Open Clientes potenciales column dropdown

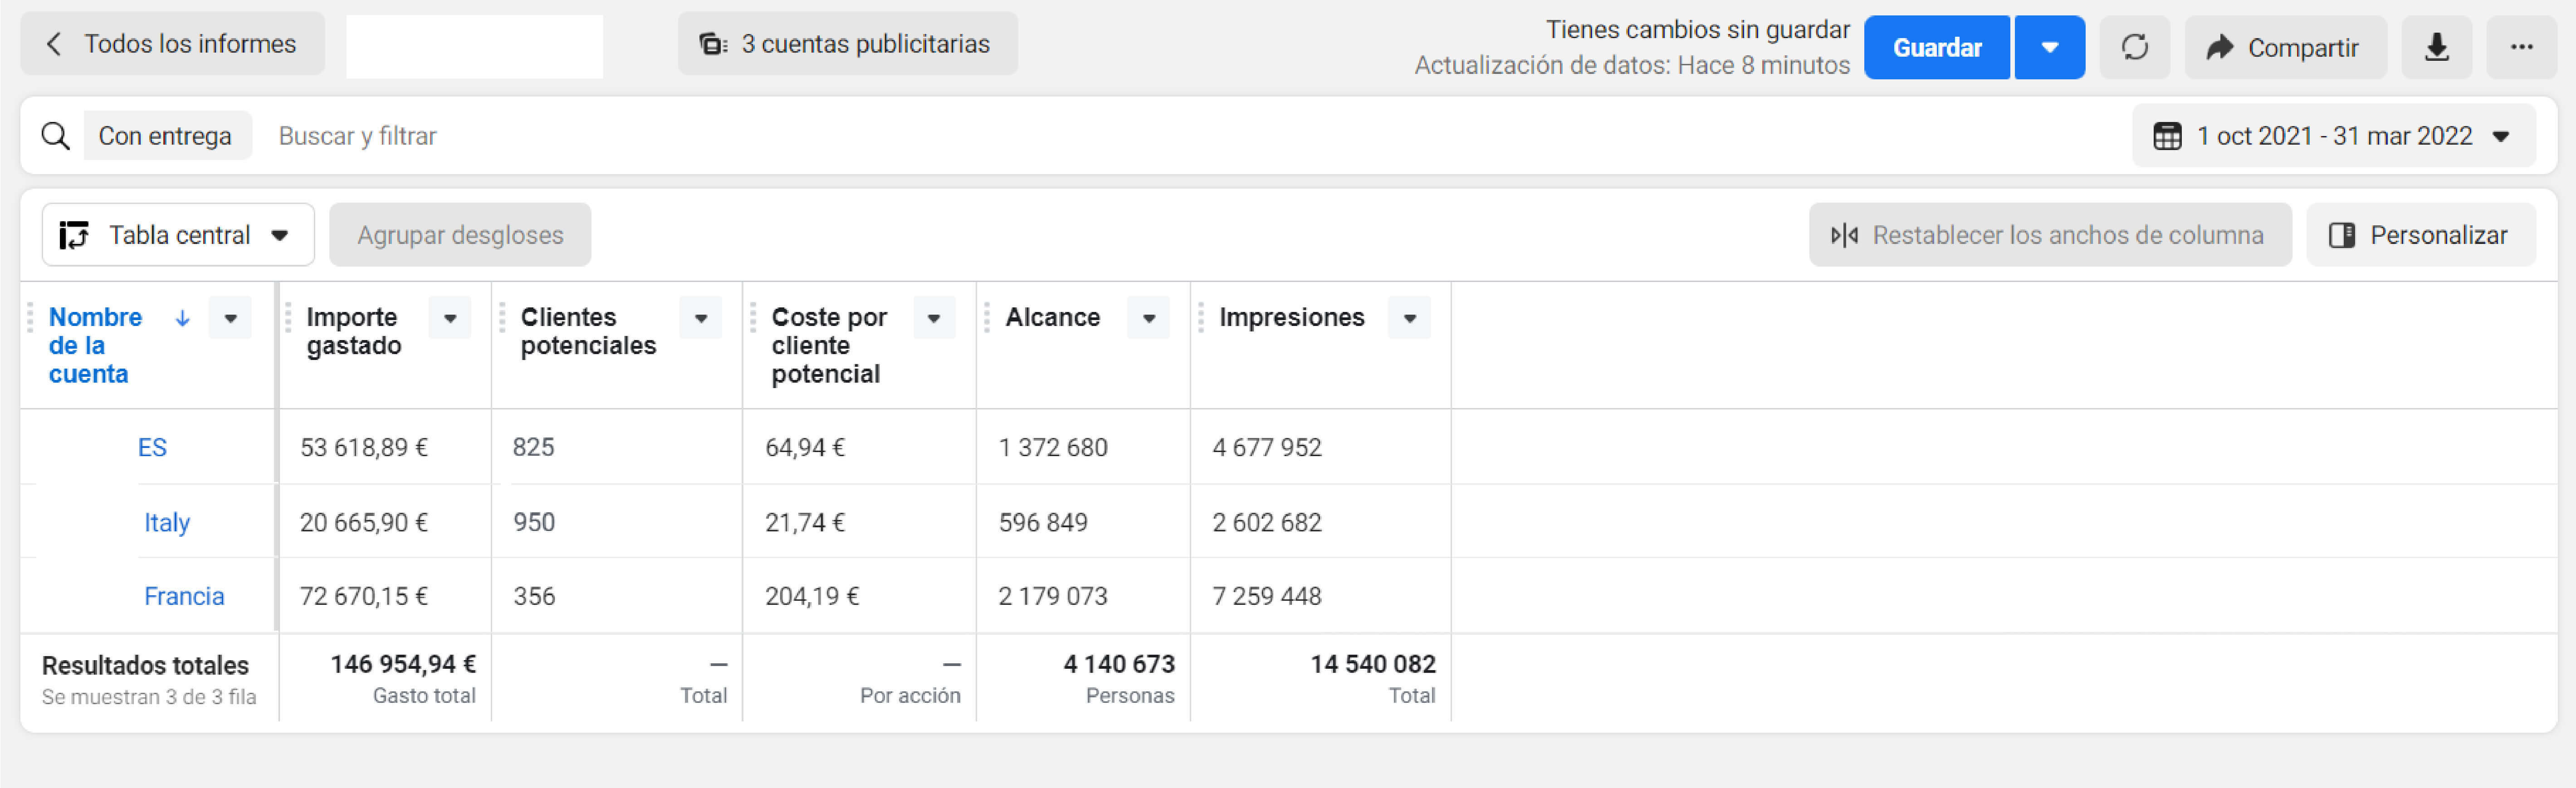700,318
